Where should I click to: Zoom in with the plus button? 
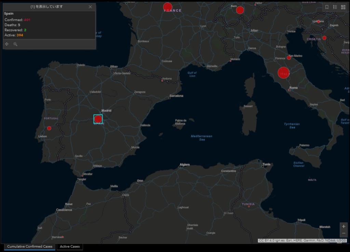344,226
